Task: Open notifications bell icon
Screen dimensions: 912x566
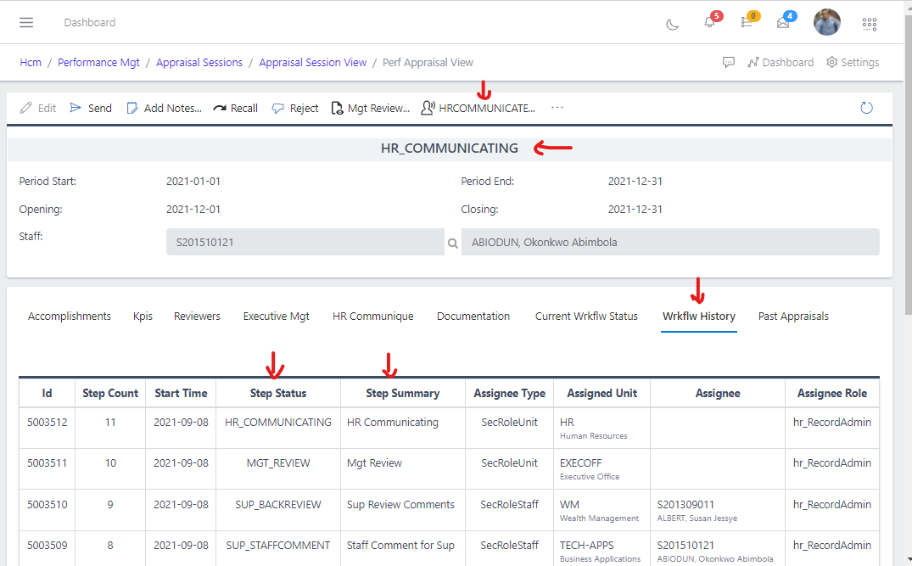Action: (x=710, y=23)
